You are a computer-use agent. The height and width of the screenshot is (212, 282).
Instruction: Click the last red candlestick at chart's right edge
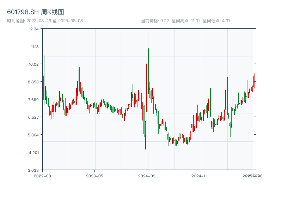pos(254,81)
